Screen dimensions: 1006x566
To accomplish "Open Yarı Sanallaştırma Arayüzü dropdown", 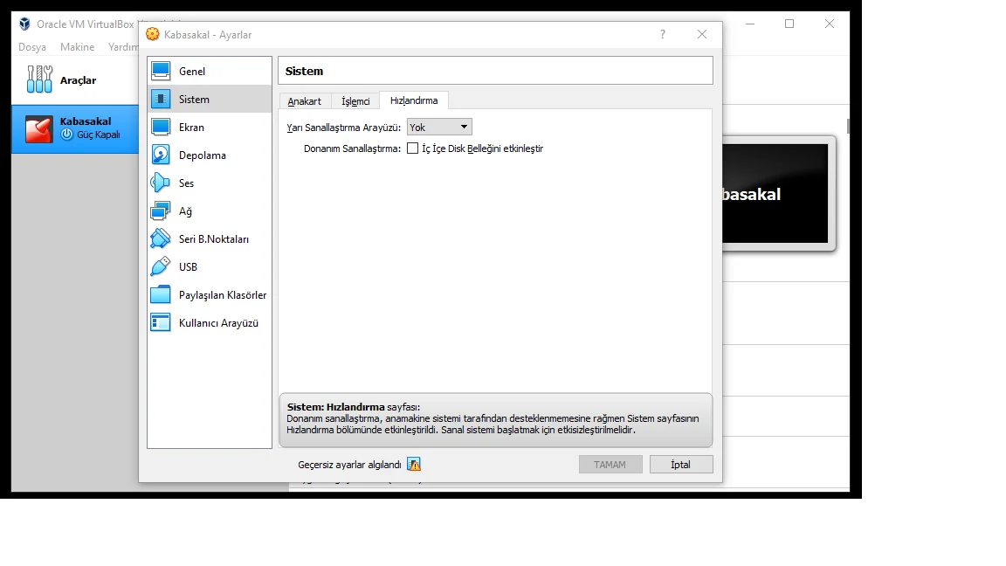I will pyautogui.click(x=439, y=127).
